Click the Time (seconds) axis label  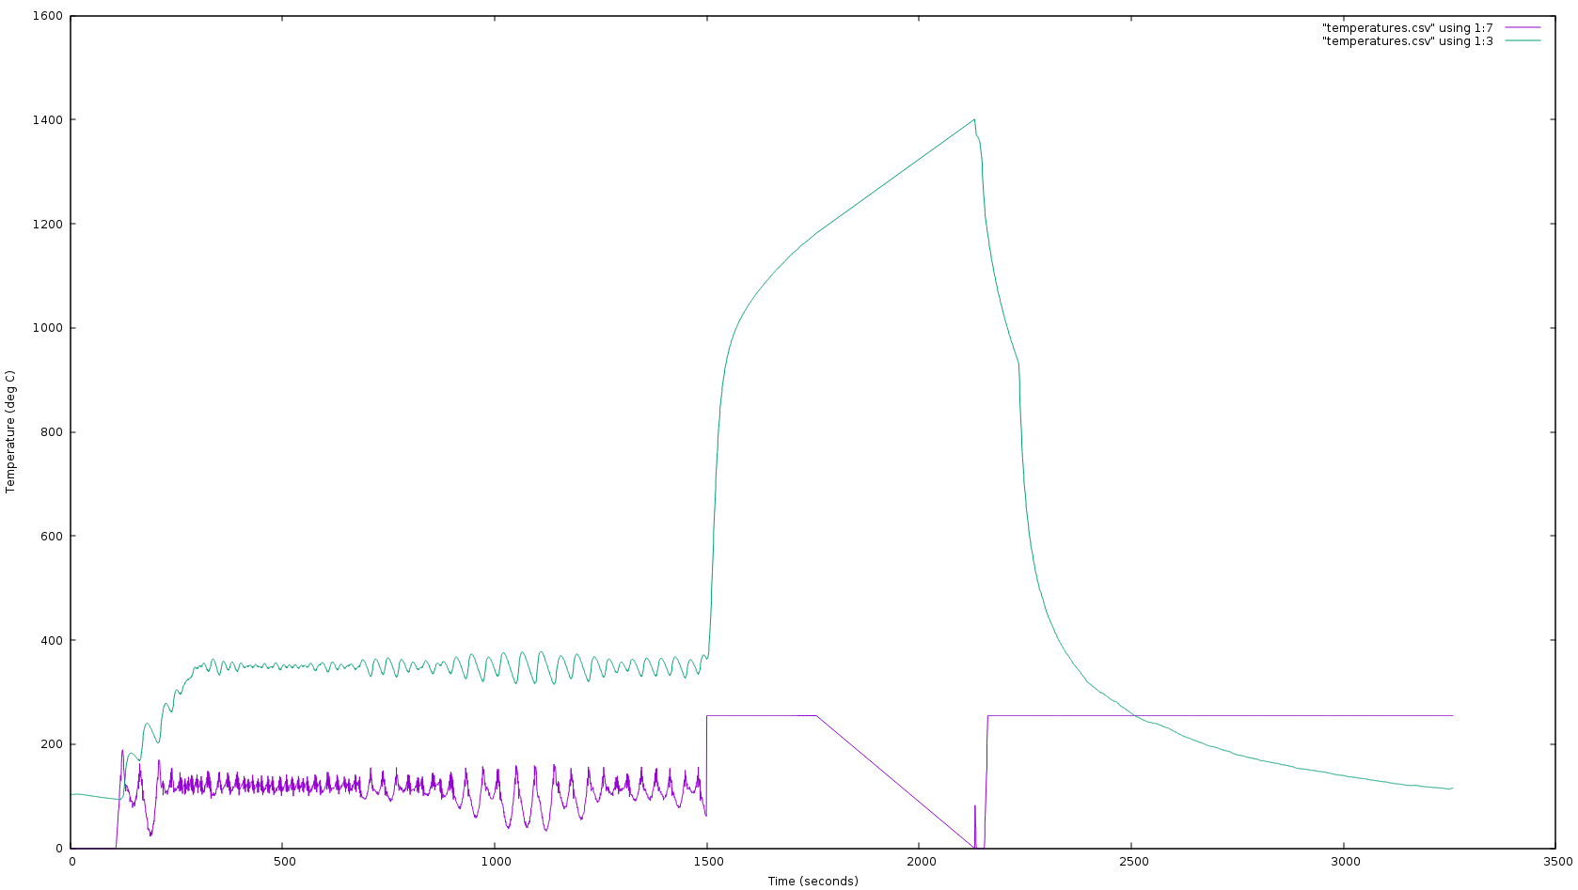click(x=813, y=882)
